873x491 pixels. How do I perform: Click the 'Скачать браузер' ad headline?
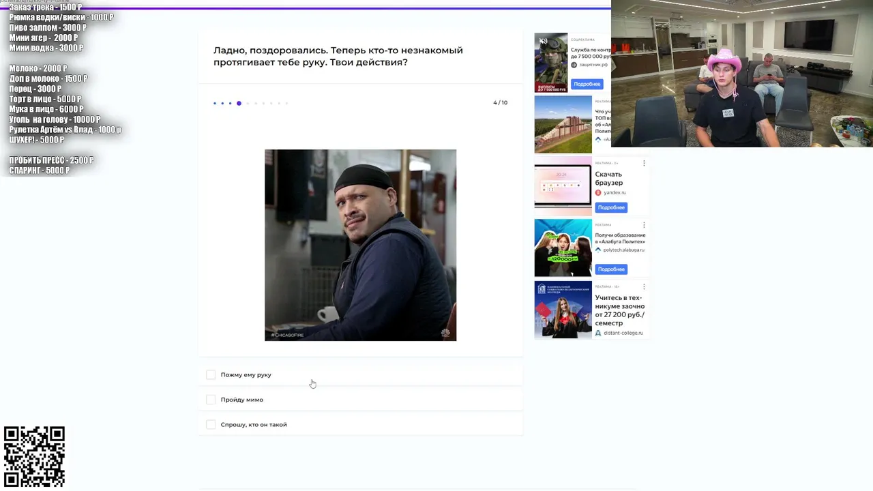[x=608, y=178]
